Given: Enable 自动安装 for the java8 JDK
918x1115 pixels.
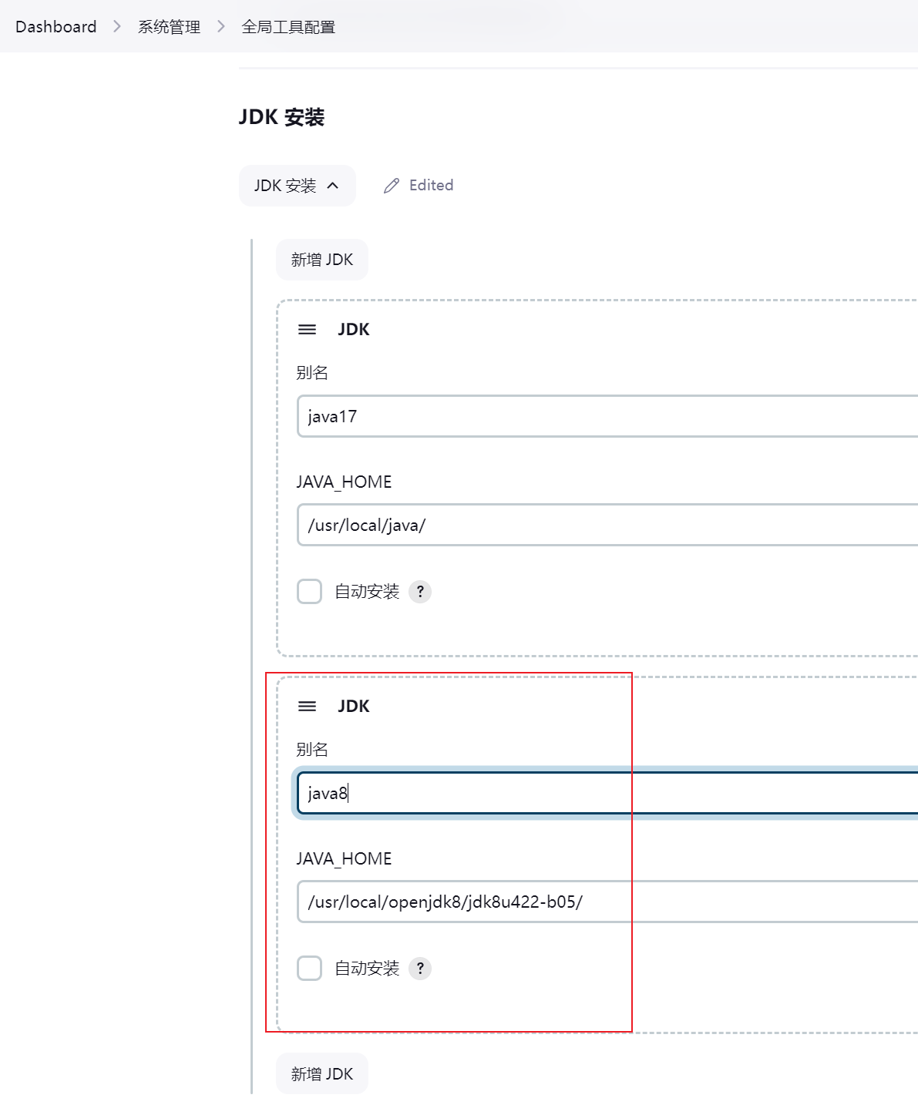Looking at the screenshot, I should (310, 969).
